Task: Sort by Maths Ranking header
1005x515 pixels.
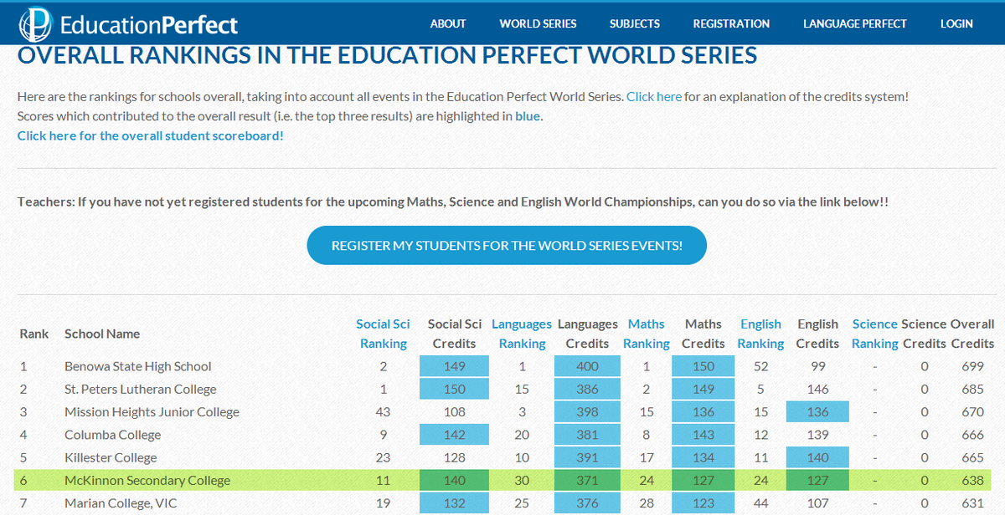Action: tap(647, 334)
